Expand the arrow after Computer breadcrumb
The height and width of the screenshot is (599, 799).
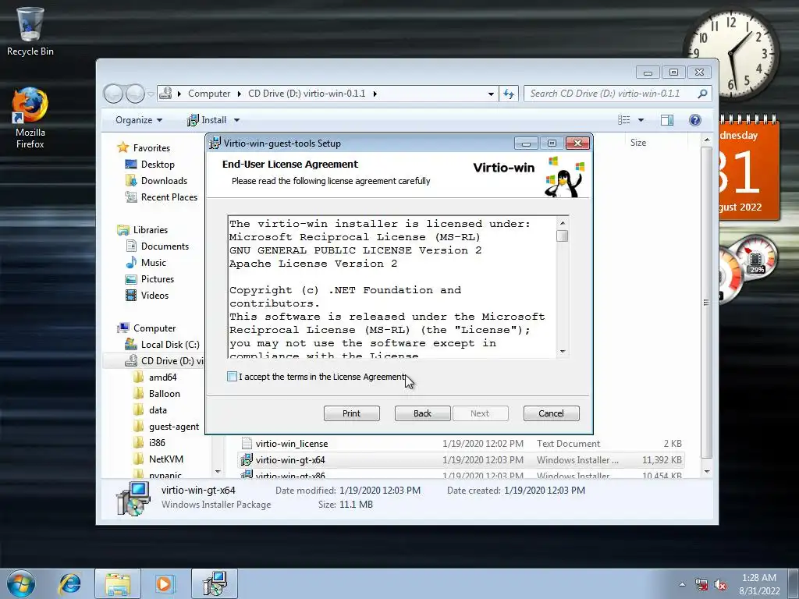pos(240,94)
